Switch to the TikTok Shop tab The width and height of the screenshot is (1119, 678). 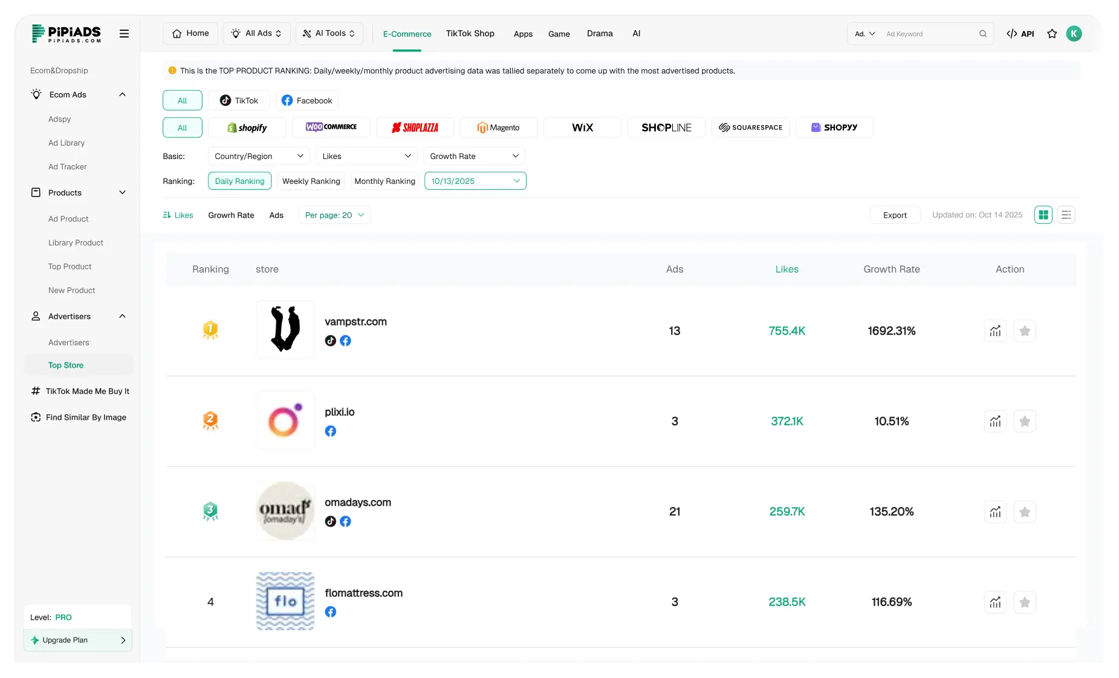[x=470, y=33]
